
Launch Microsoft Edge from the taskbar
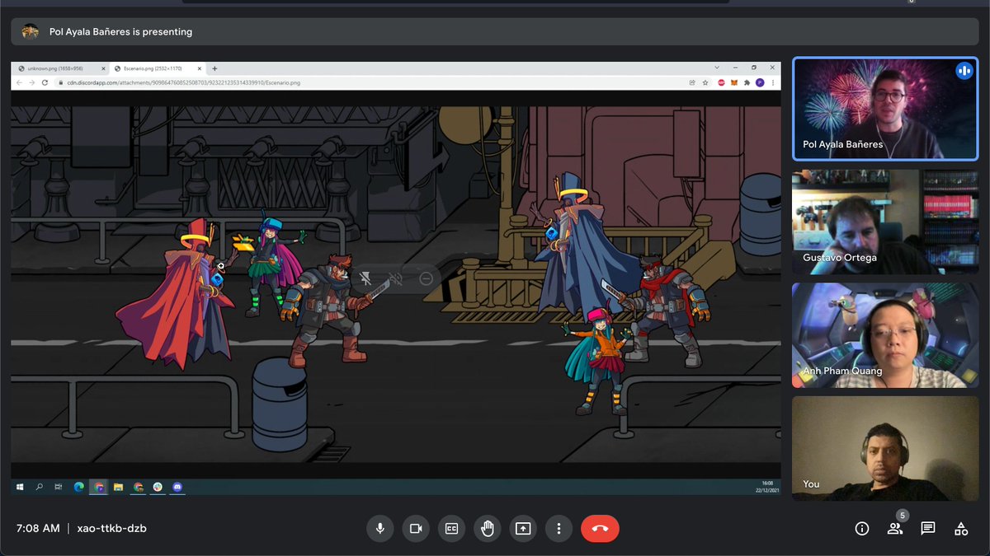(x=79, y=487)
